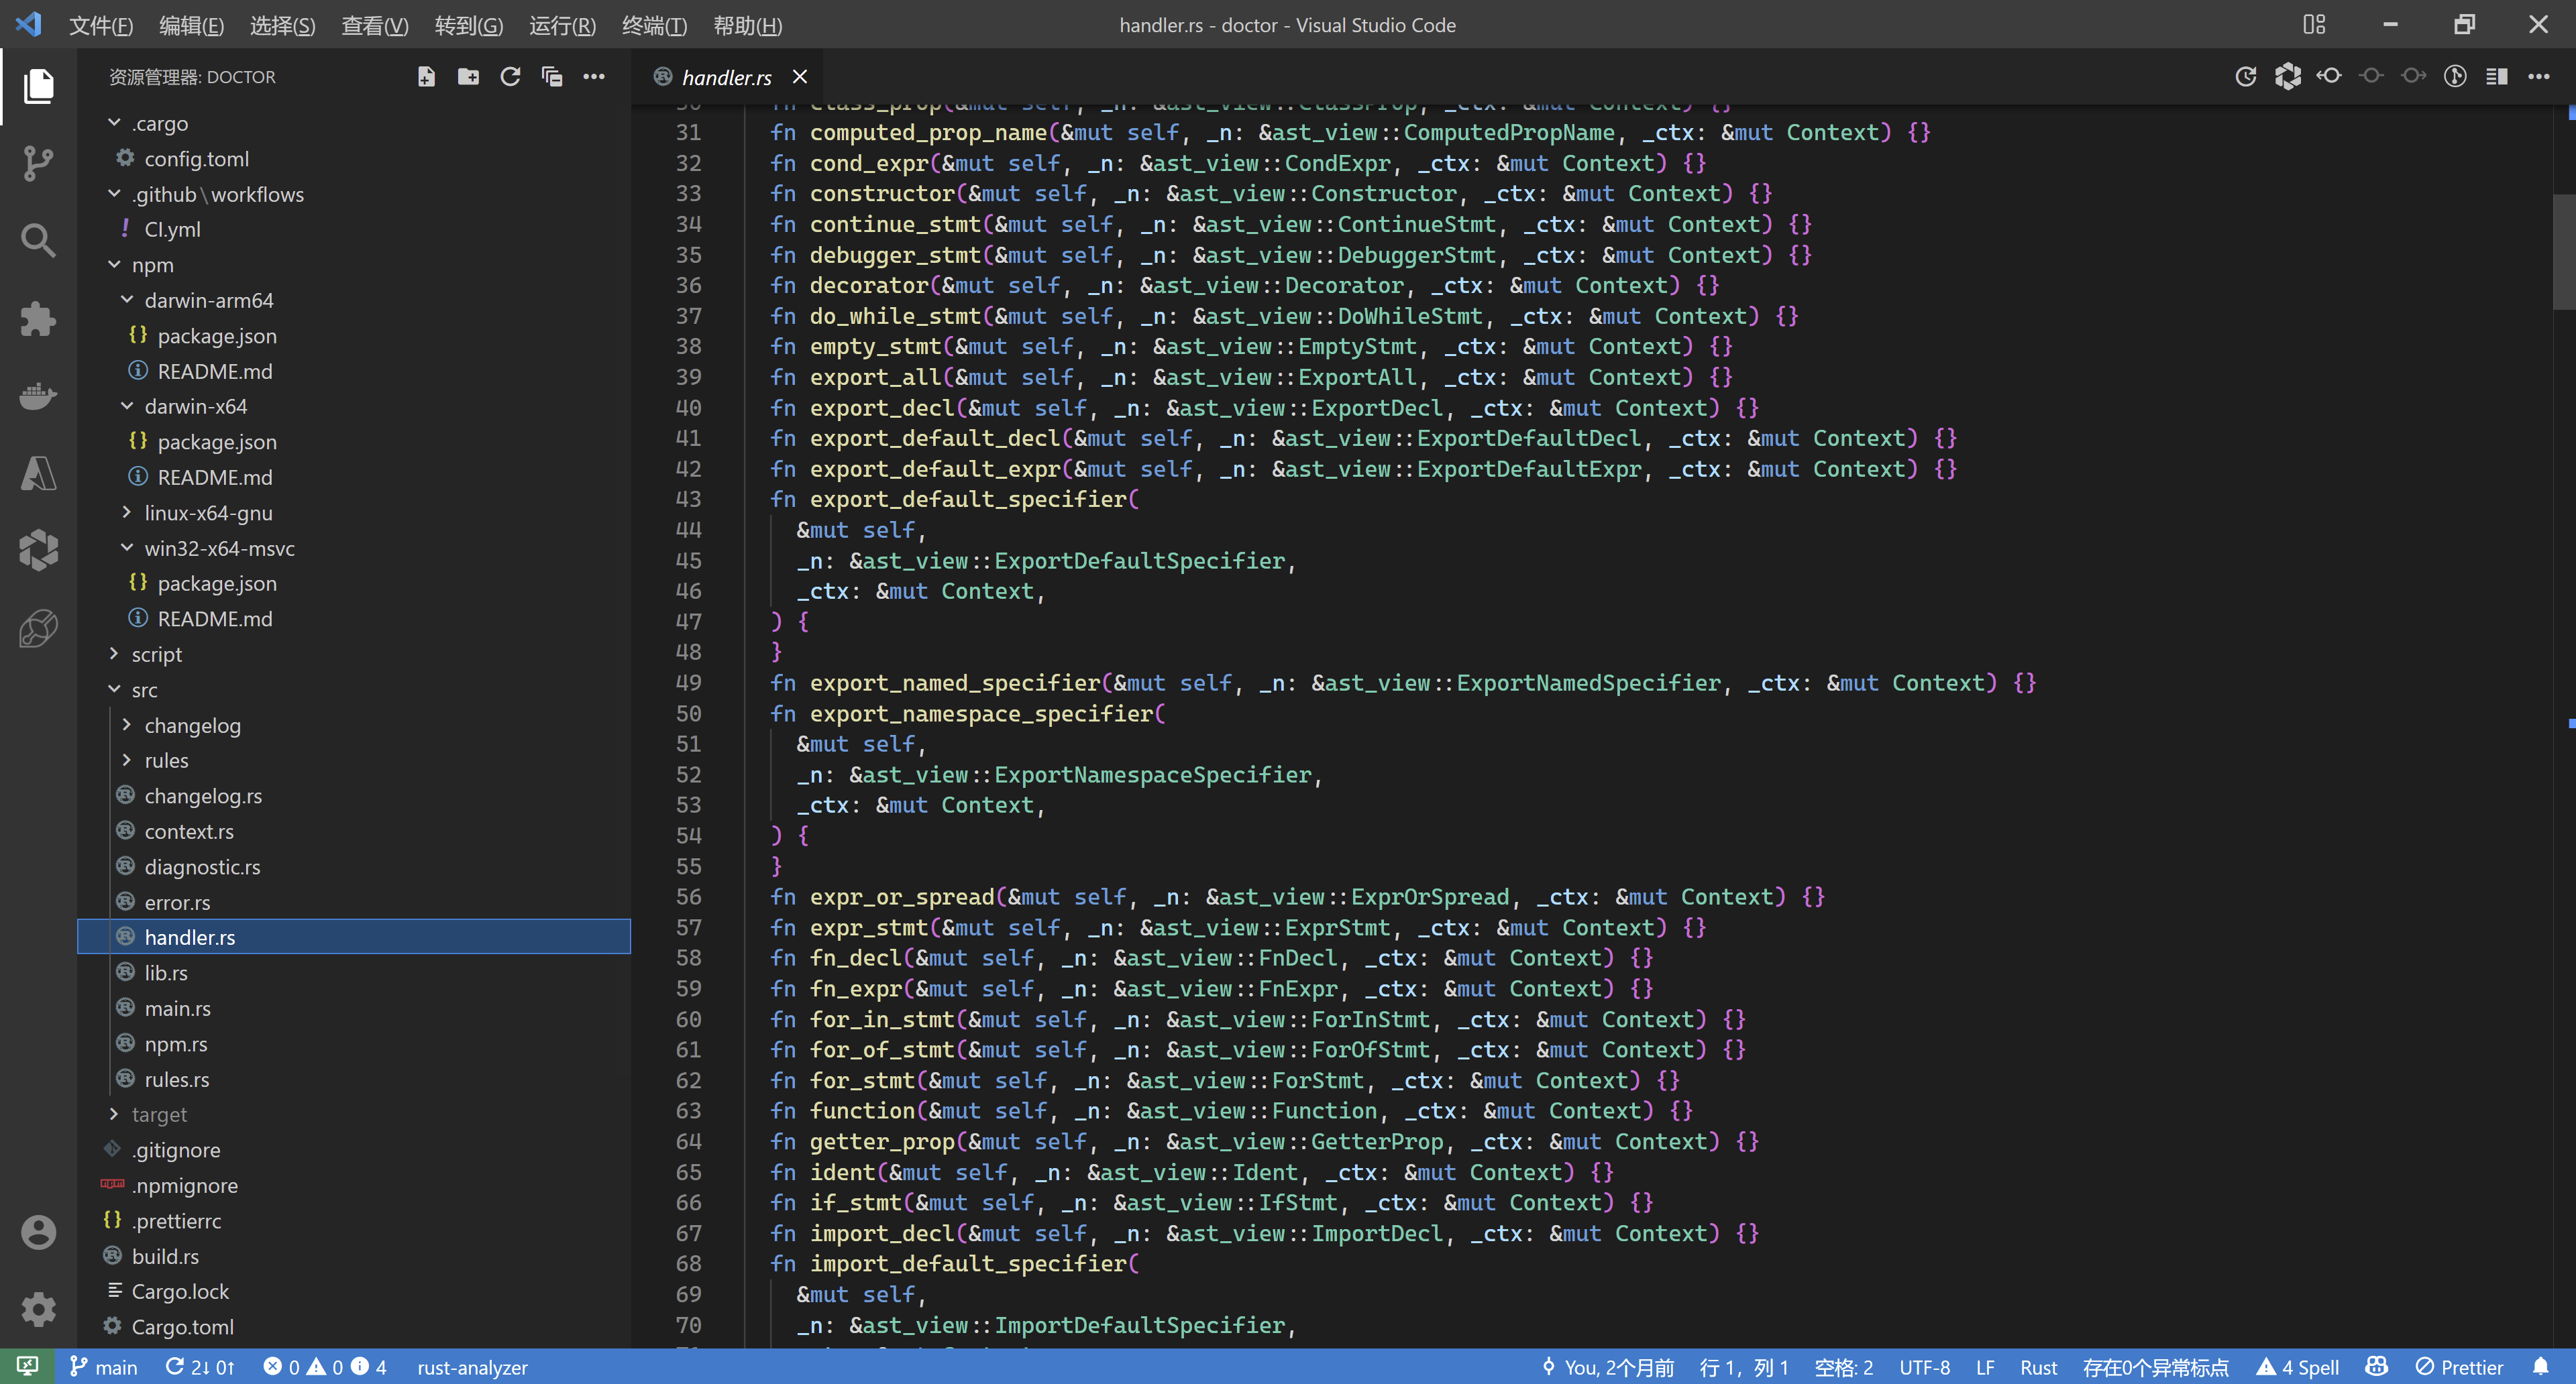Toggle Prettier in the status bar
The width and height of the screenshot is (2576, 1384).
2459,1367
